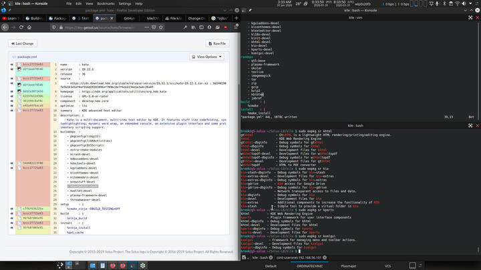Open Wi-Fi network tray icon
The image size is (481, 270).
coord(458,4)
